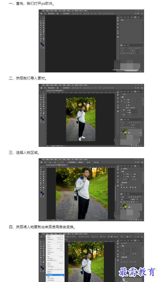Select the Quick Selection tool in step three screenshot
This screenshot has width=158, height=282.
[44, 170]
